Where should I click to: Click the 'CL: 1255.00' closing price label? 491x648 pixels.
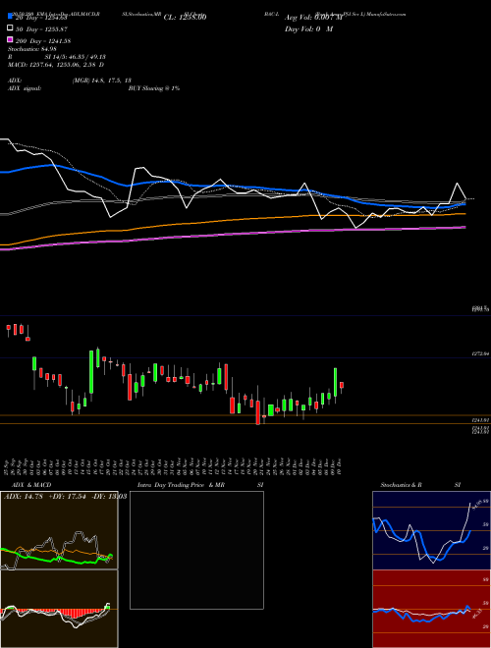point(185,17)
